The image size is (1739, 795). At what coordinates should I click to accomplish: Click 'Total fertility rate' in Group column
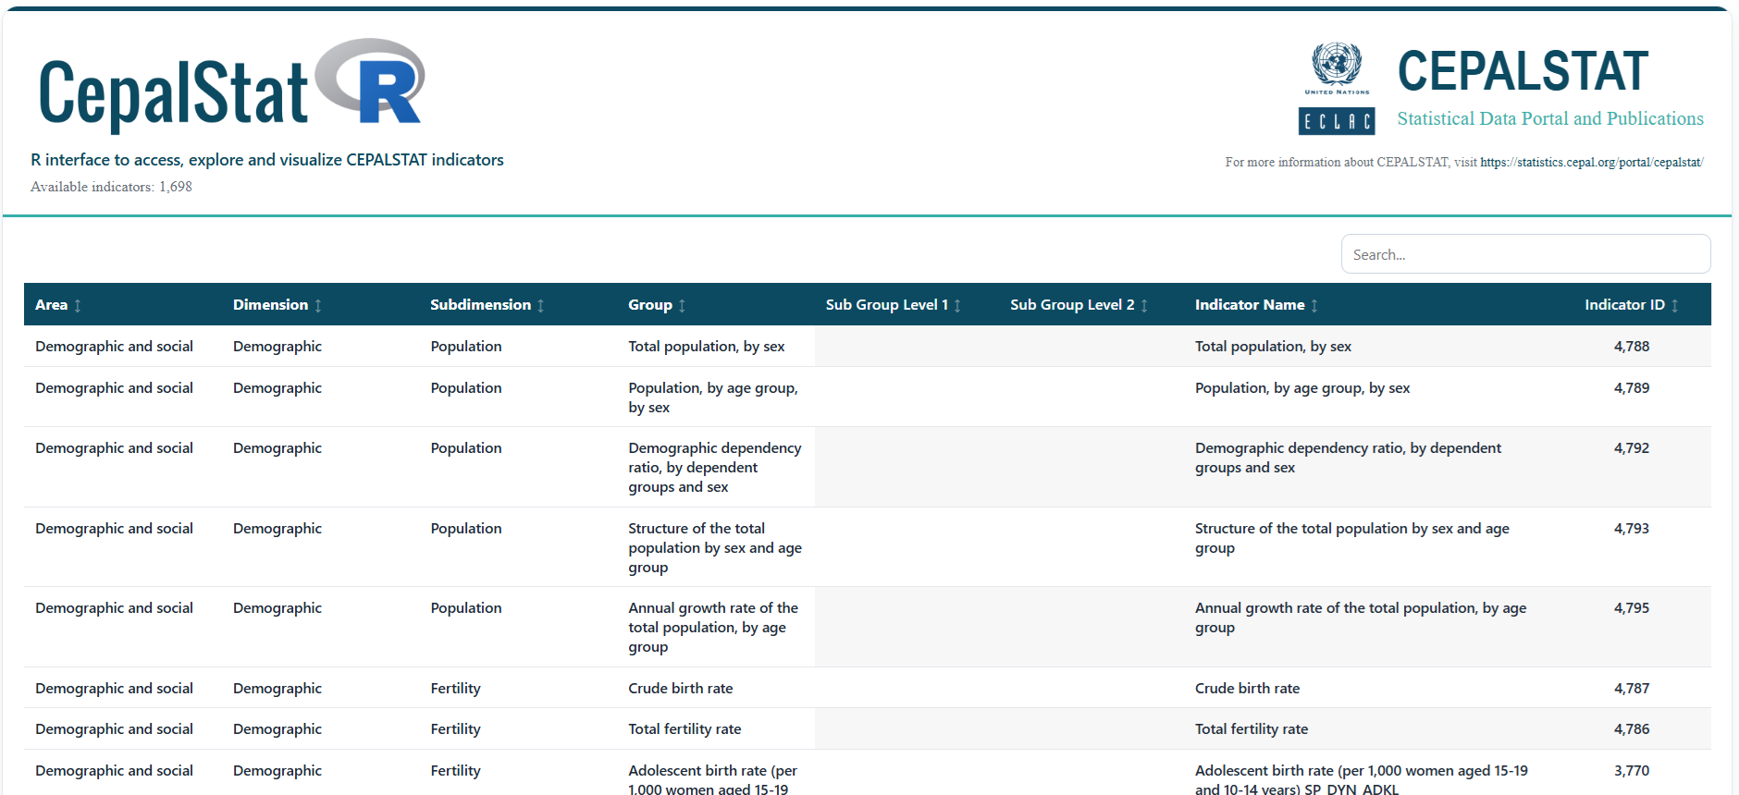tap(684, 729)
